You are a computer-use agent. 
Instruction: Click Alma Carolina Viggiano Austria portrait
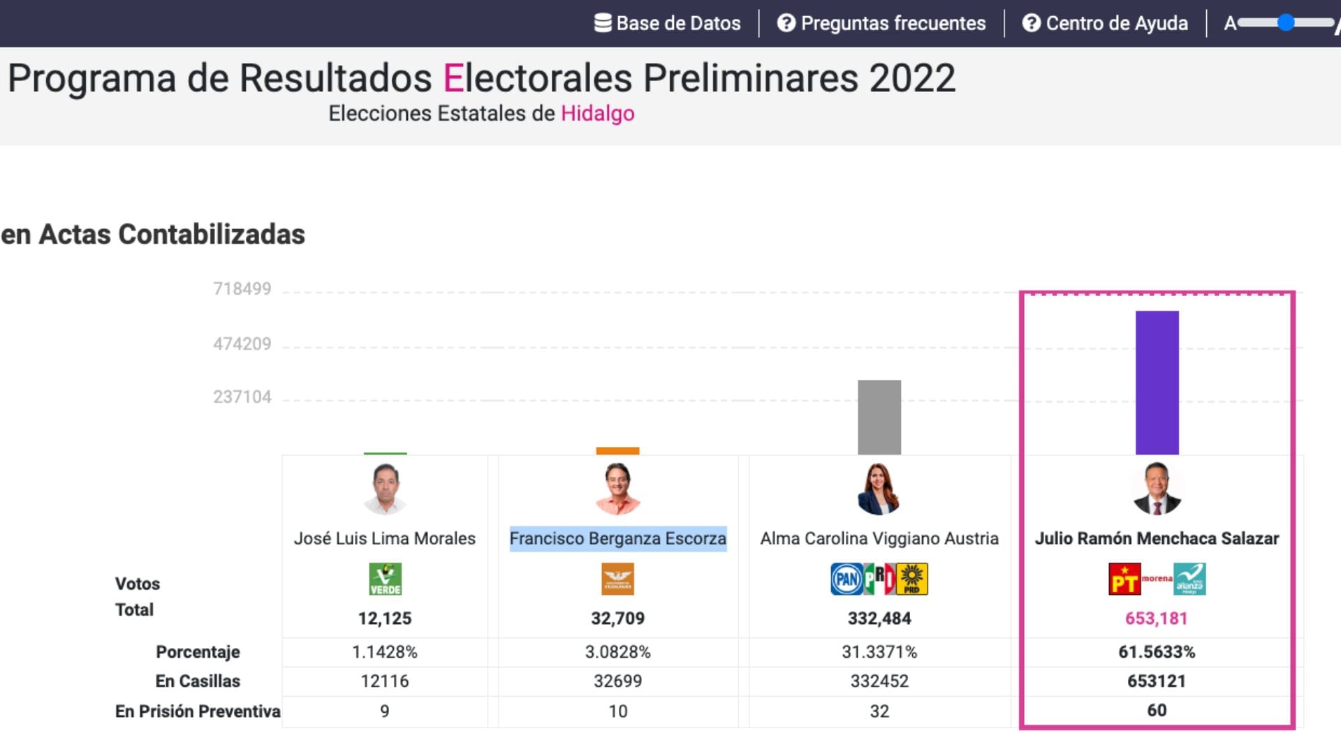click(879, 489)
